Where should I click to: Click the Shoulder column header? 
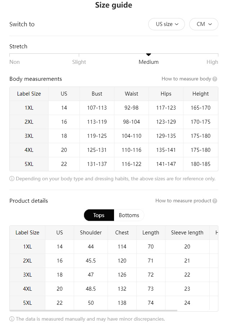[91, 233]
